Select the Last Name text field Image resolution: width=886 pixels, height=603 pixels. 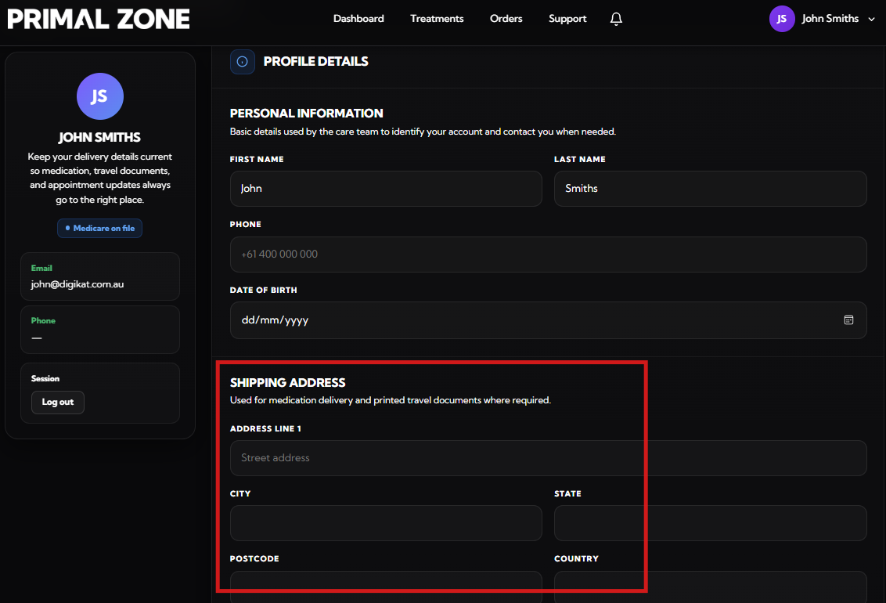(x=710, y=189)
